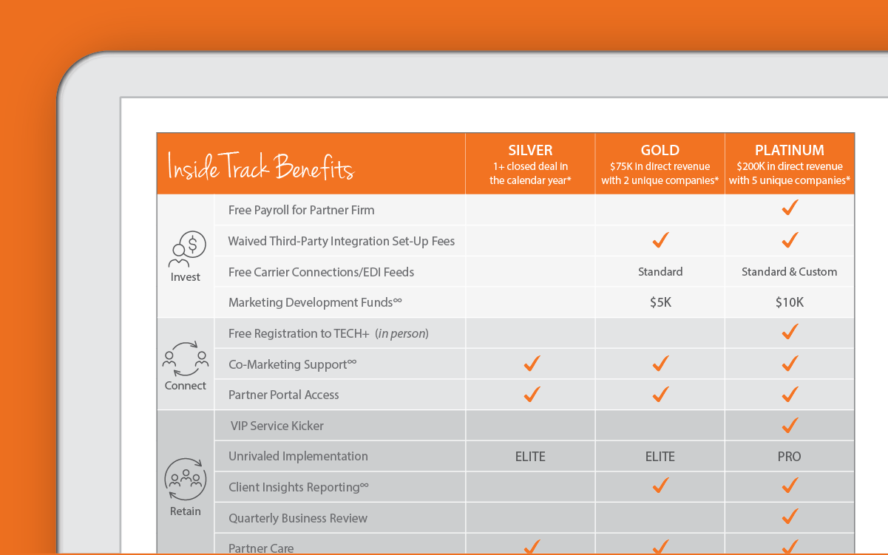Click the Retain group-circle icon
Viewport: 888px width, 555px height.
(x=186, y=480)
